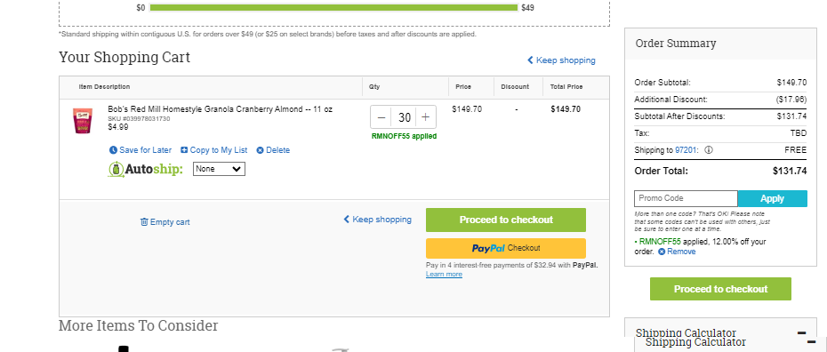
Task: Click the shipping info circle icon
Action: click(709, 150)
